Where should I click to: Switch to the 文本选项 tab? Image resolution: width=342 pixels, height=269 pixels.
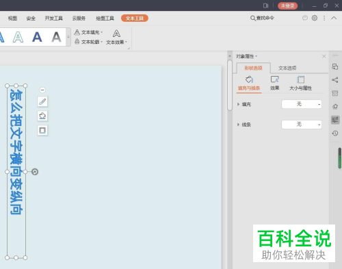click(x=287, y=68)
